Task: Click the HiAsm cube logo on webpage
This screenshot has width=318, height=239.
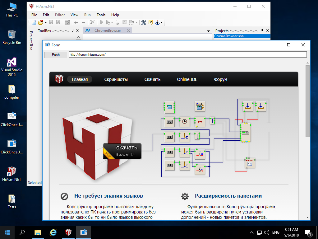Action: [59, 79]
